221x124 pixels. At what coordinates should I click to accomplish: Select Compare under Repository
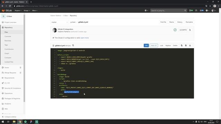[x=8, y=58]
